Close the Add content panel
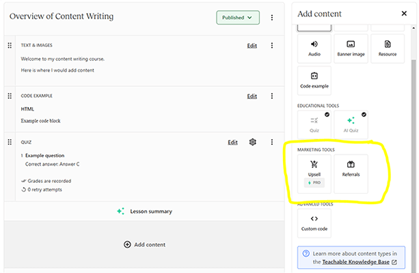The height and width of the screenshot is (273, 419). (x=404, y=14)
